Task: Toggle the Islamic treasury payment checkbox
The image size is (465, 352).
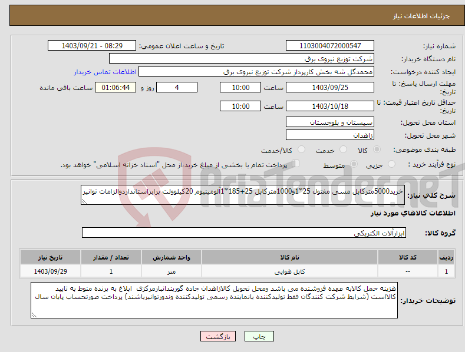Action: click(296, 163)
